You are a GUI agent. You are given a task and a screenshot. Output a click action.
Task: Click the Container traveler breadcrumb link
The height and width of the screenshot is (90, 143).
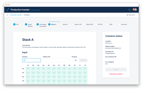tap(16, 15)
